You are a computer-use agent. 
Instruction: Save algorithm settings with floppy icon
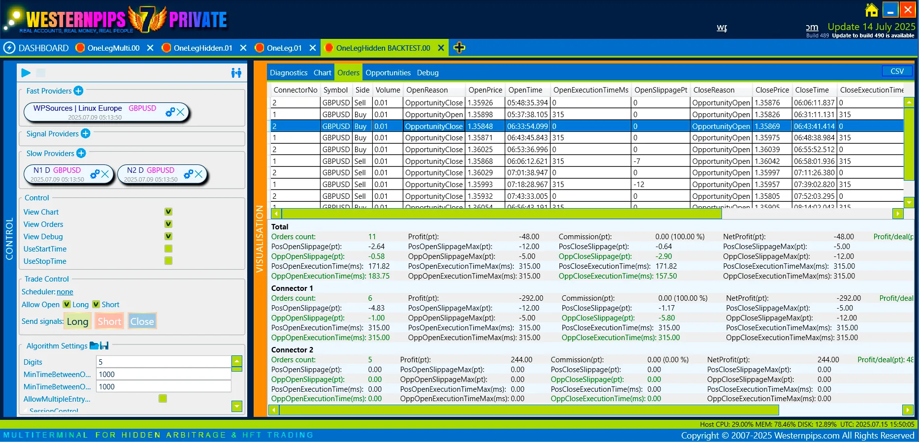click(x=104, y=346)
